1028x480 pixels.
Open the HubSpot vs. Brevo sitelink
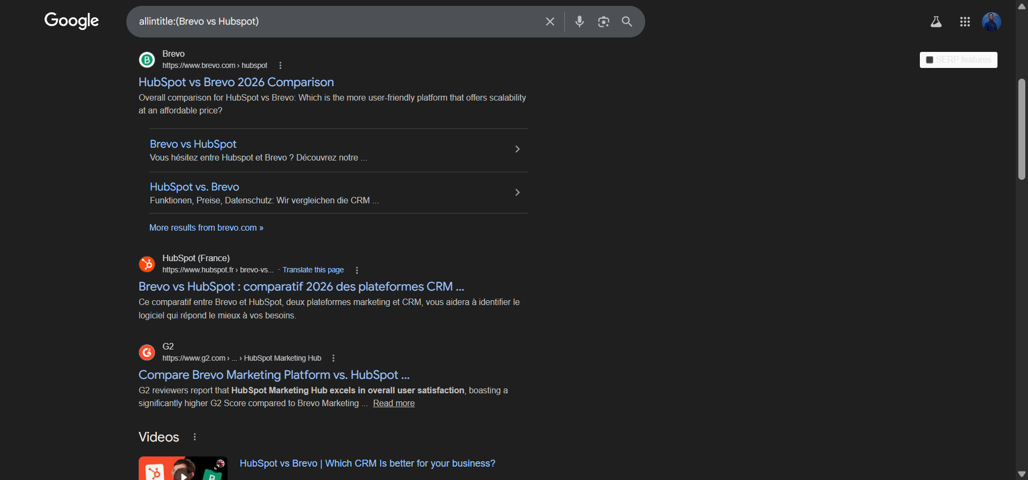point(194,187)
